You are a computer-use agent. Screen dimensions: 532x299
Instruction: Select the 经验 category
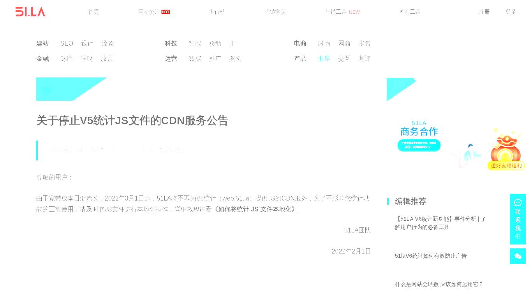tap(107, 43)
